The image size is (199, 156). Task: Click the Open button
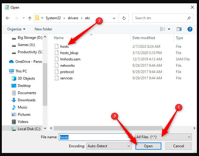(148, 146)
